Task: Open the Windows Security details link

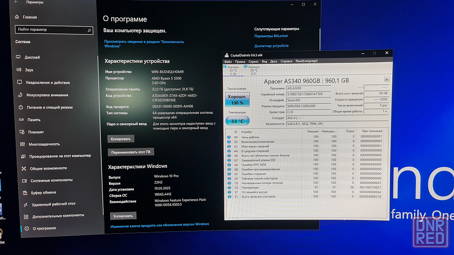Action: (144, 44)
